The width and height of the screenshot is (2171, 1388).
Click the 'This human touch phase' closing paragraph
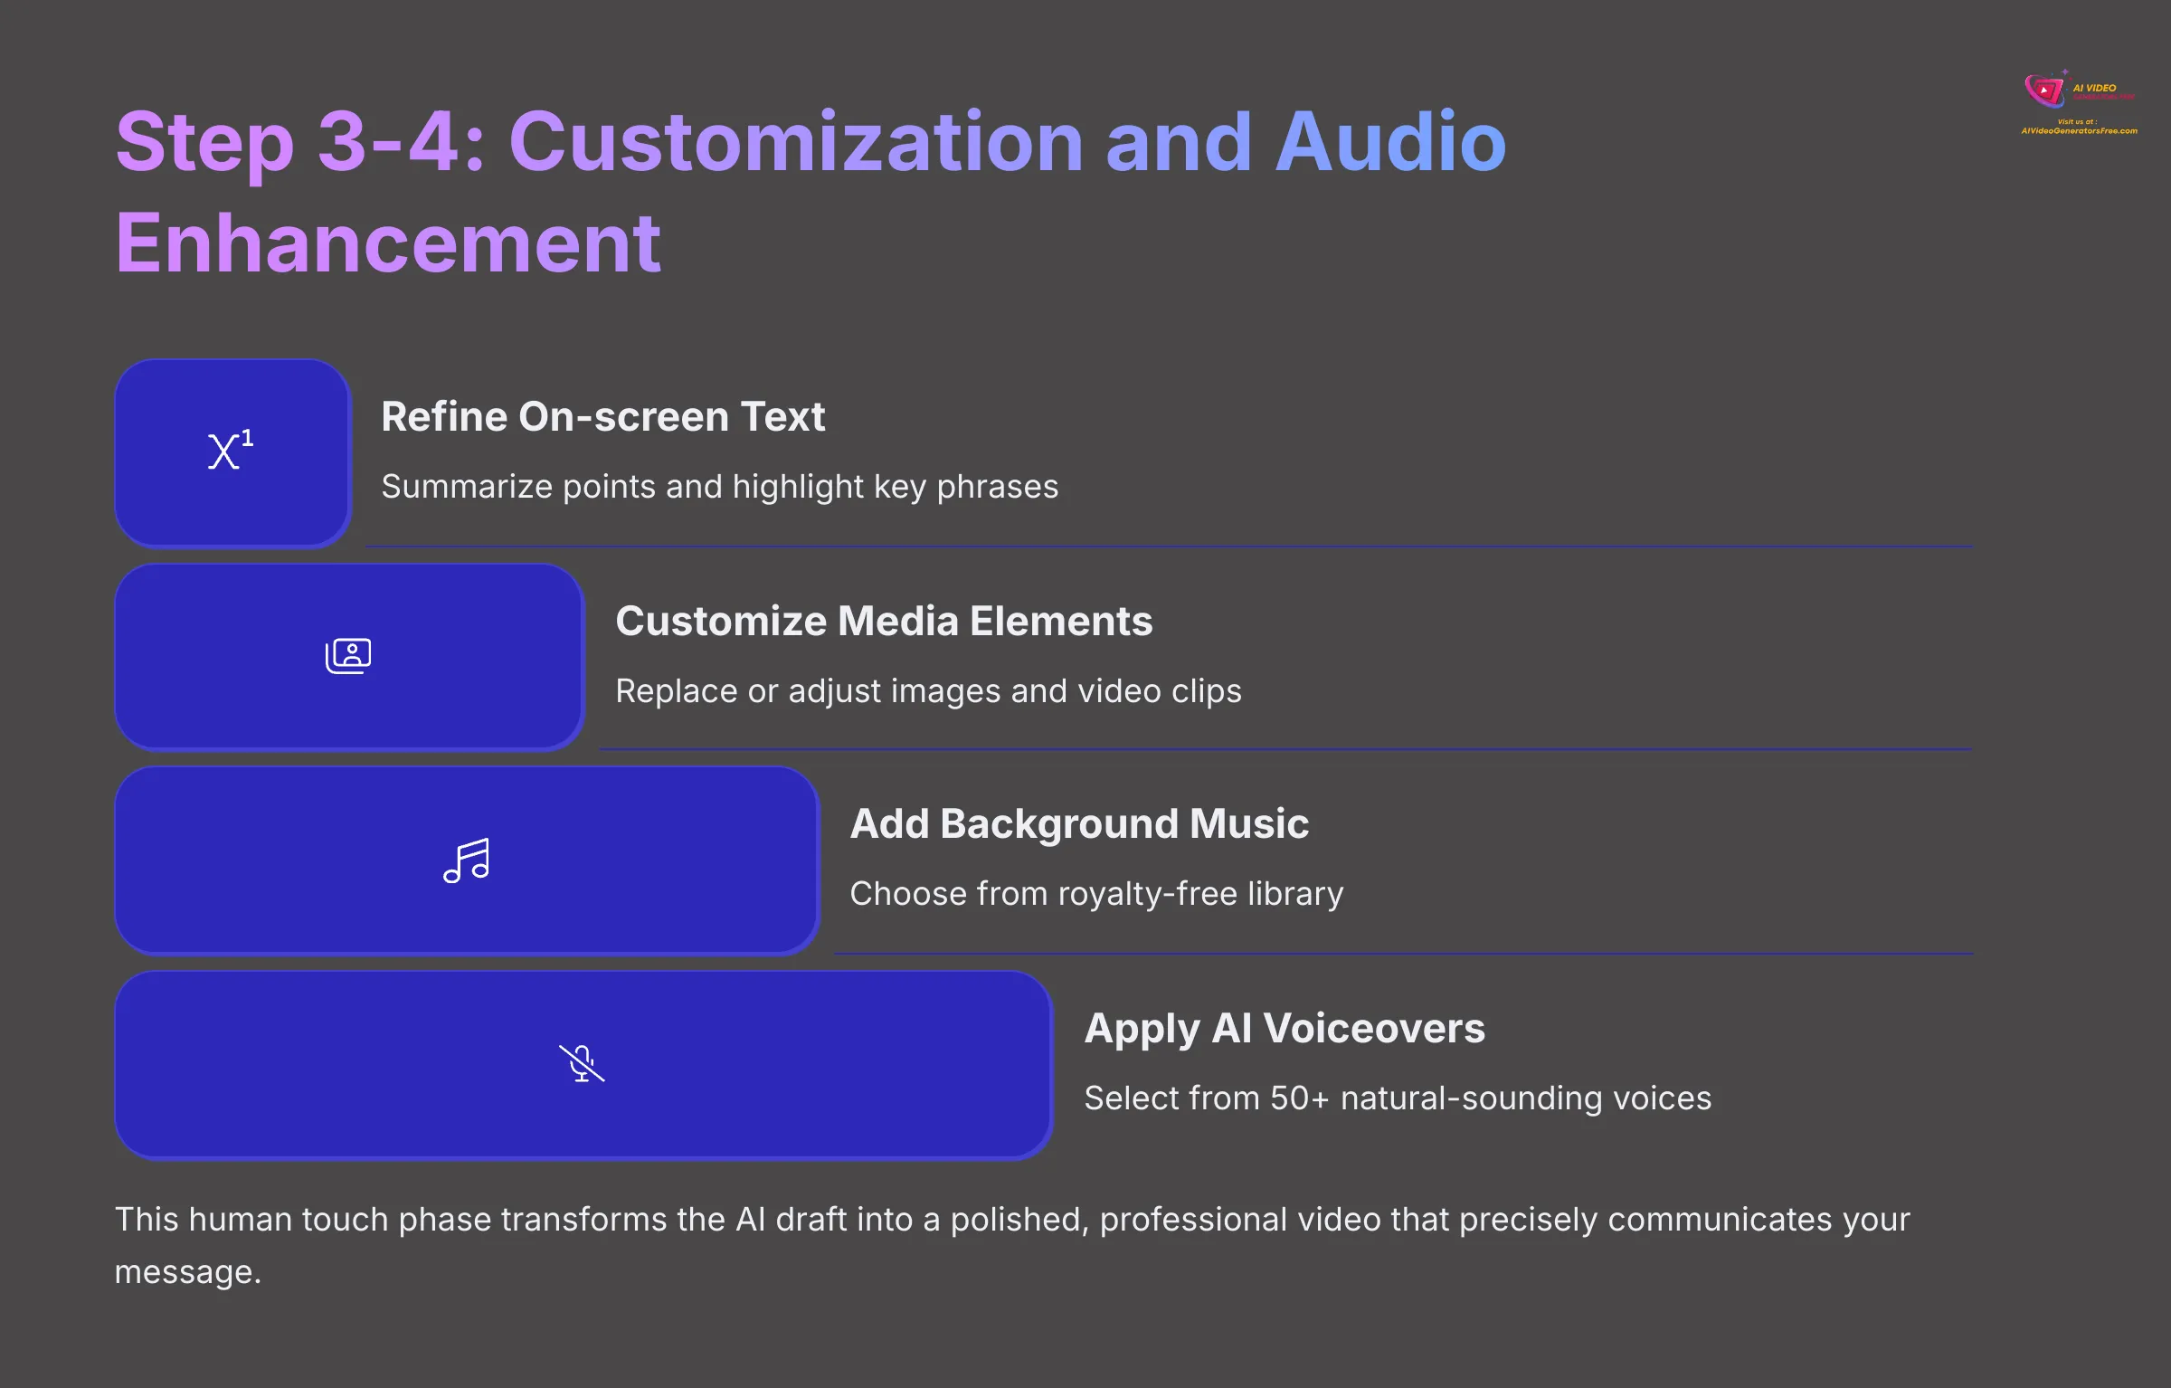(x=1012, y=1246)
